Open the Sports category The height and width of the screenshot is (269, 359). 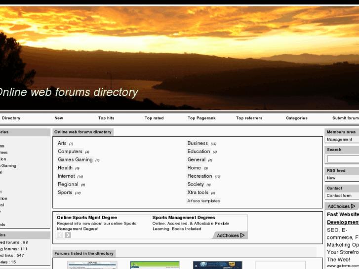coord(65,193)
